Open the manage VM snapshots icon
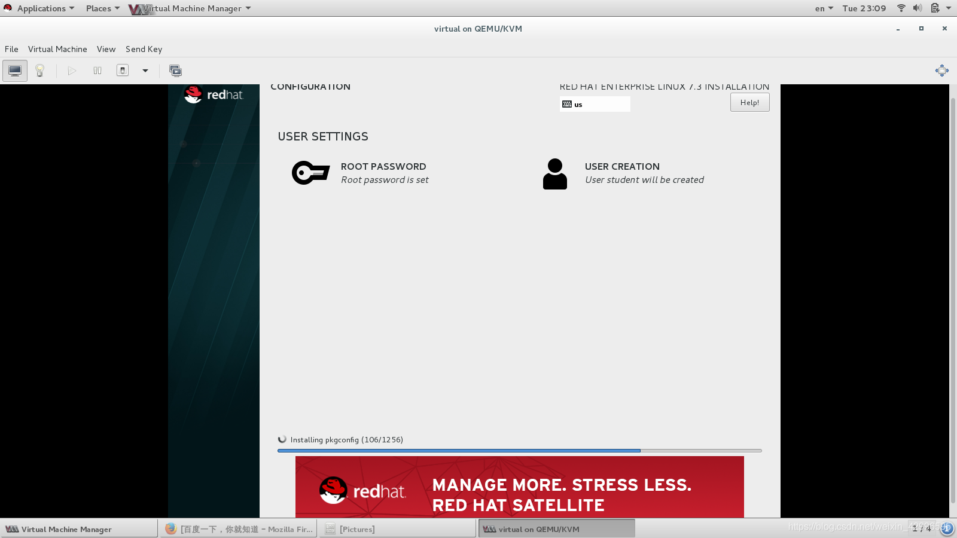 pos(175,71)
